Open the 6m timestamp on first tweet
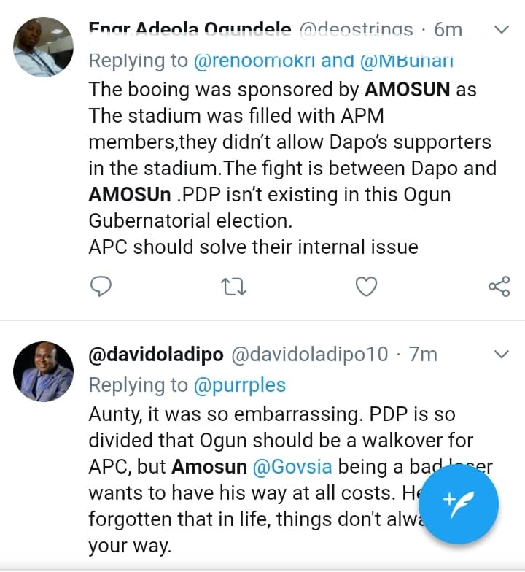Screen dimensions: 525x572 448,30
